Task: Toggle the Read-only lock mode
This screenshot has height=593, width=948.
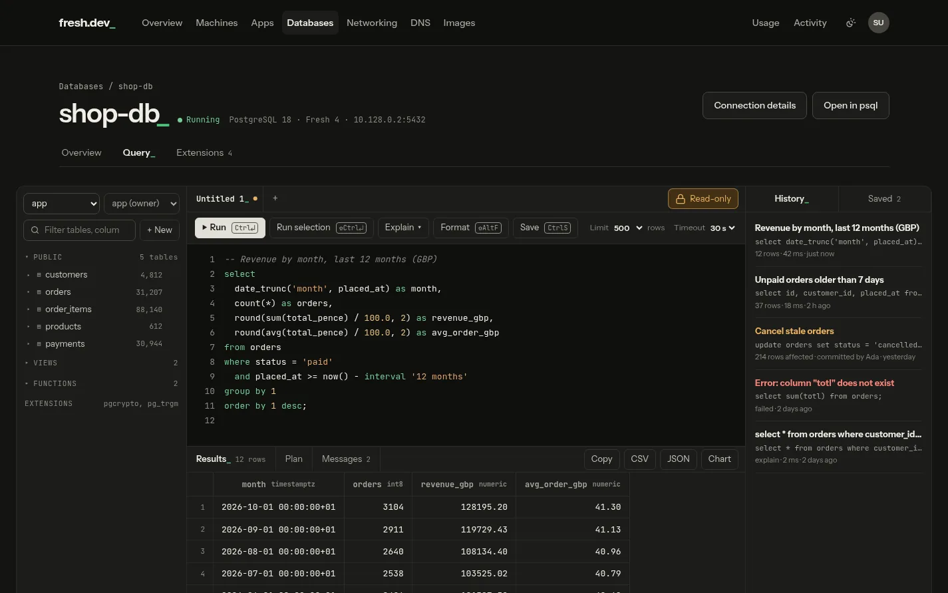Action: pos(703,198)
